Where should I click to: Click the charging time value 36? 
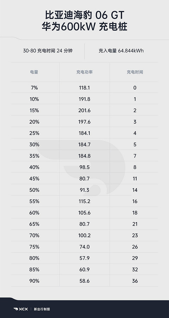point(135,281)
